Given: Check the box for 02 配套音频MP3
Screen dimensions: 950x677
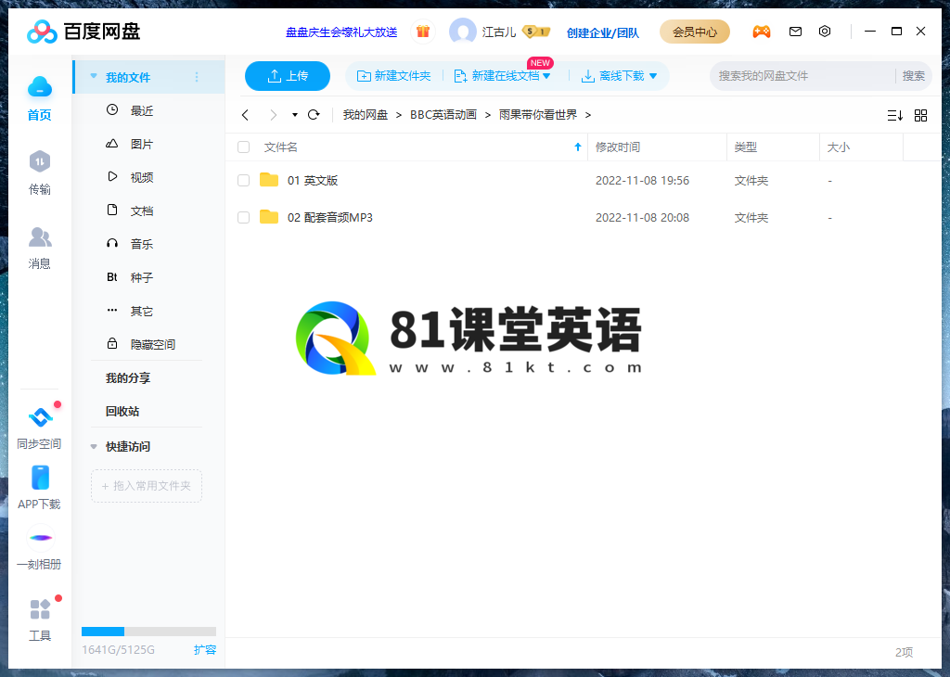Looking at the screenshot, I should point(244,217).
